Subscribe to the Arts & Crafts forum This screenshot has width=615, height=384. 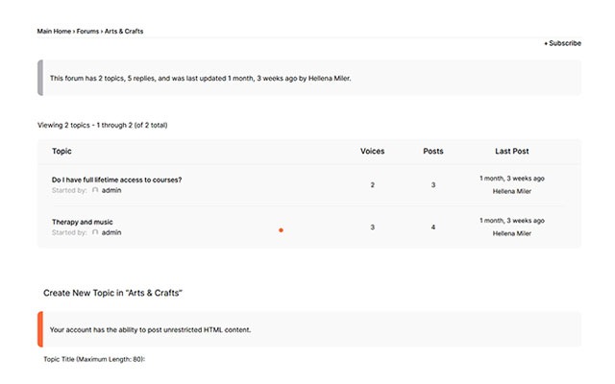point(562,43)
